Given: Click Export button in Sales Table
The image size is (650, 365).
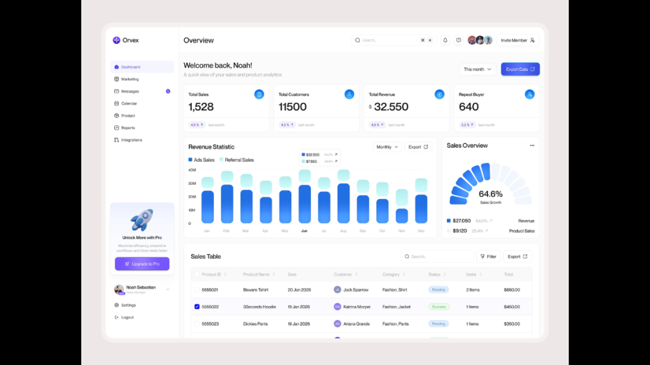Looking at the screenshot, I should pyautogui.click(x=518, y=257).
